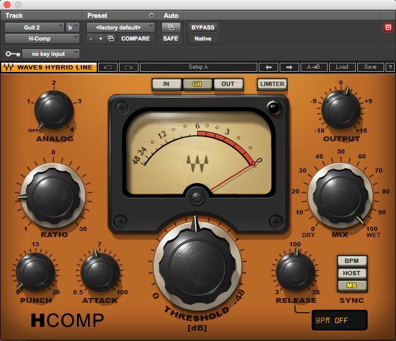The height and width of the screenshot is (341, 396).
Task: Toggle the LIMITER button
Action: pos(272,84)
